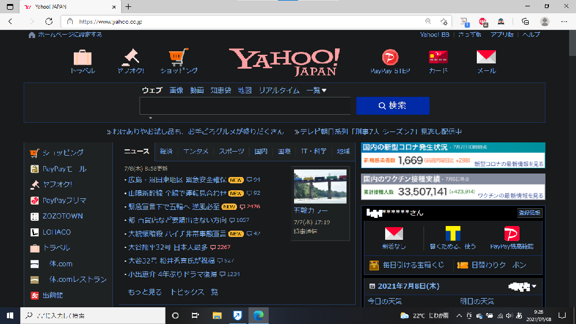
Task: Expand weather location dropdown arrow
Action: pyautogui.click(x=534, y=286)
